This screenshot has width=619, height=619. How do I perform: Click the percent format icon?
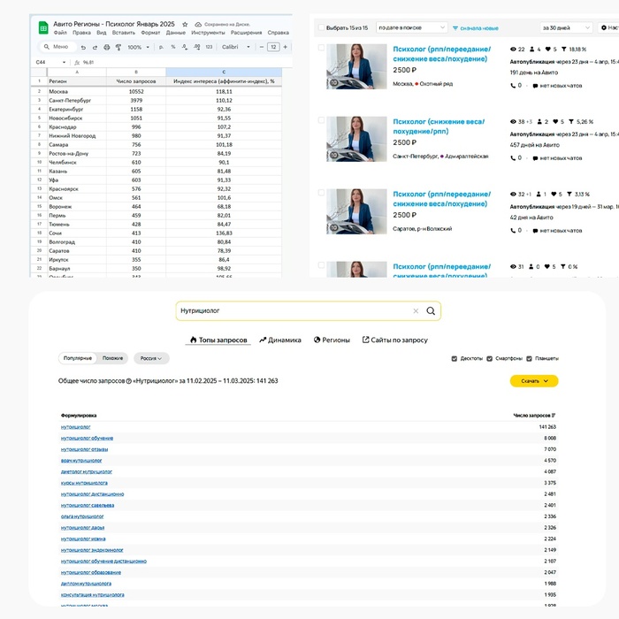point(172,47)
